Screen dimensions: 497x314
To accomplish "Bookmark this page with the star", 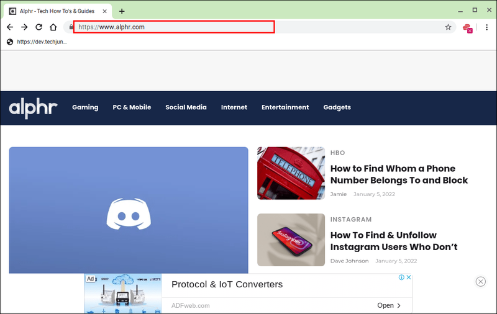I will [448, 27].
